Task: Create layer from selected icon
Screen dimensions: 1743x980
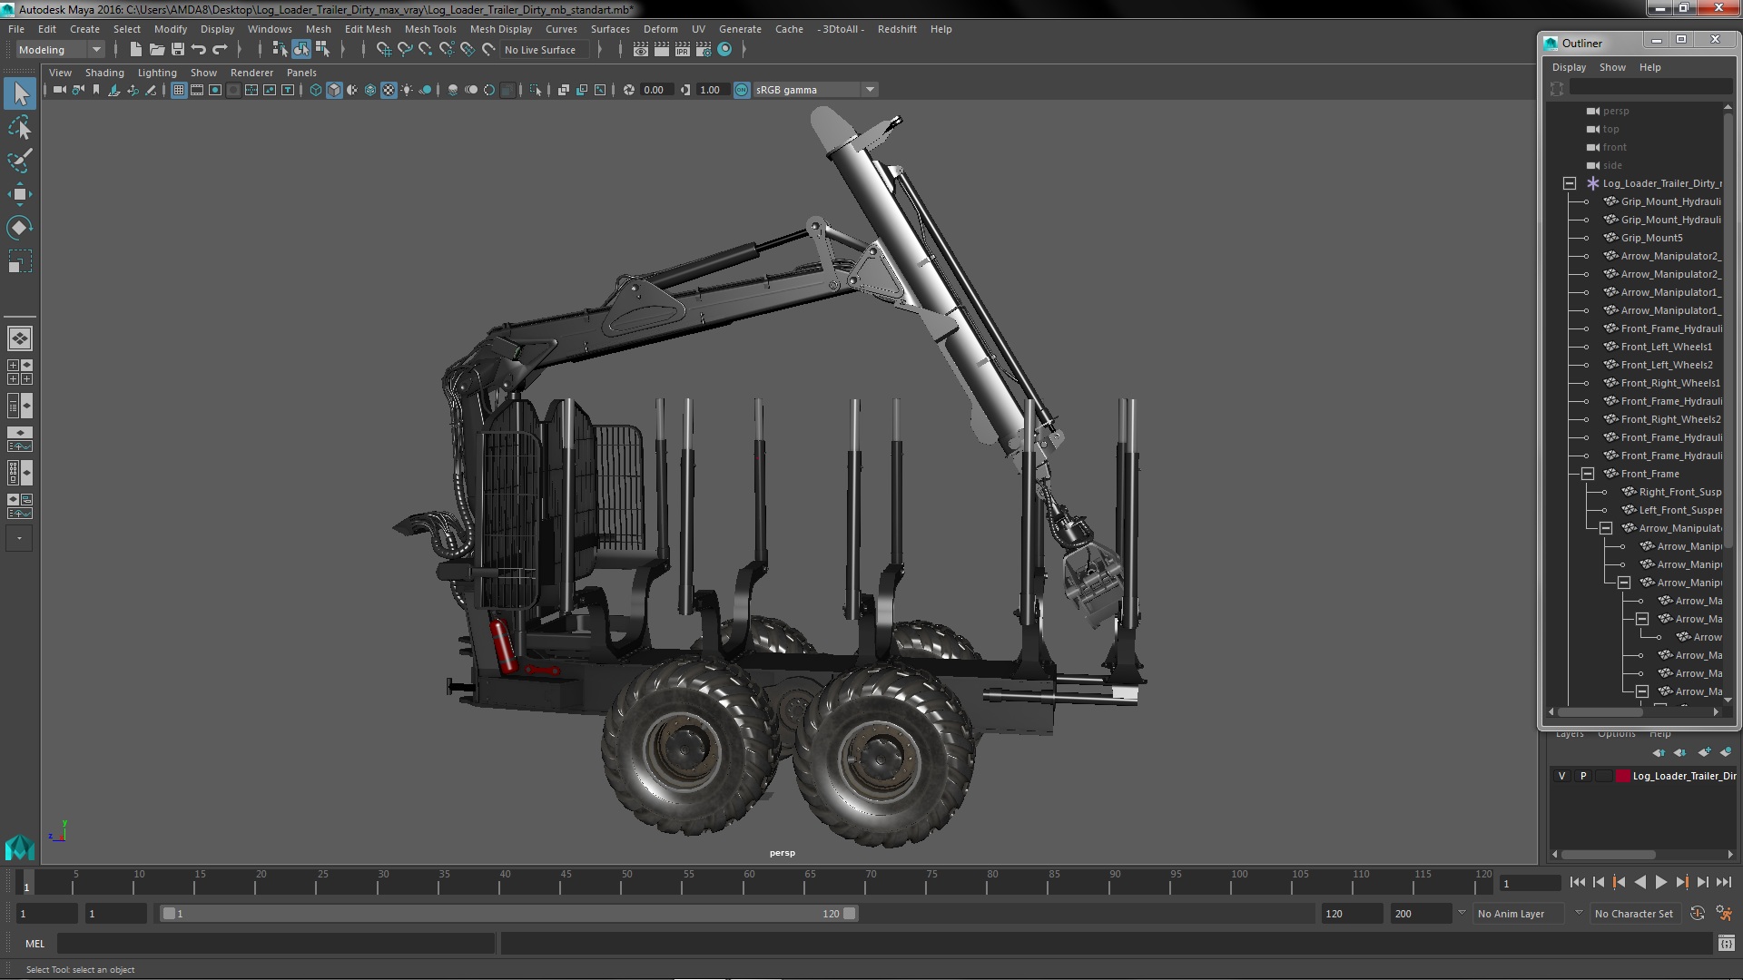Action: 1726,752
